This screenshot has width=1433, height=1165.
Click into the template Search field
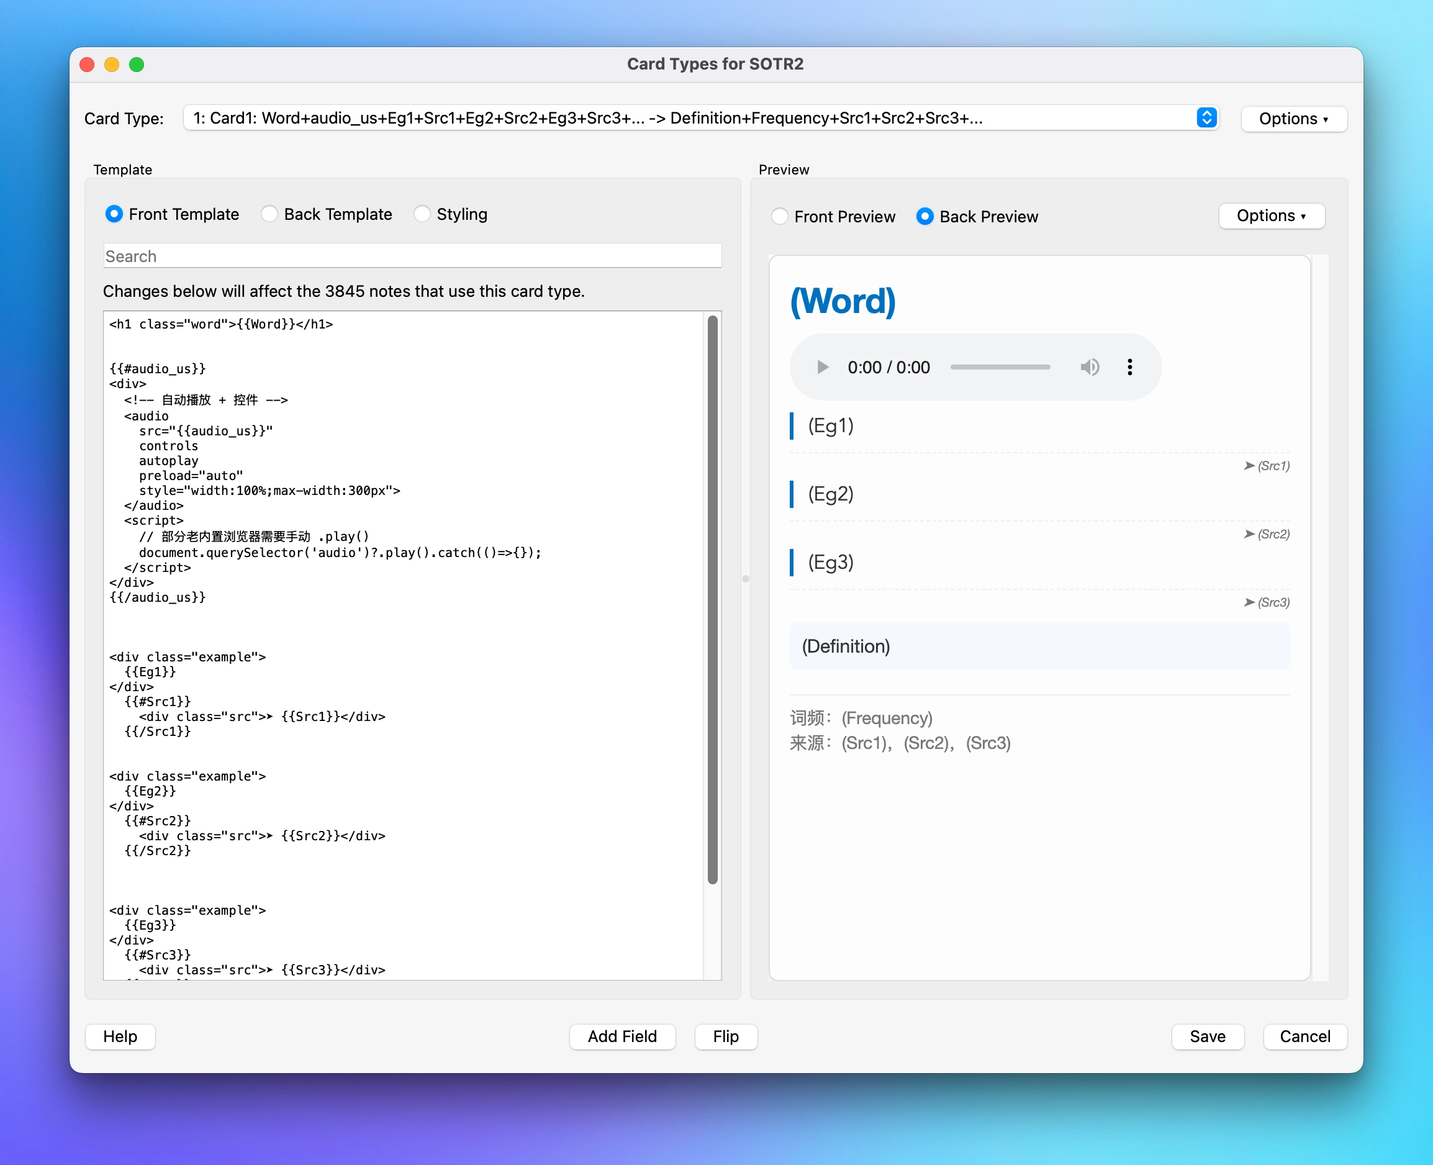(x=412, y=256)
